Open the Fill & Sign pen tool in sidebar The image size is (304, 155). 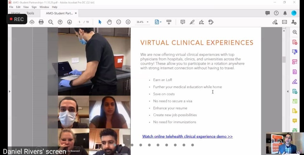tap(294, 81)
